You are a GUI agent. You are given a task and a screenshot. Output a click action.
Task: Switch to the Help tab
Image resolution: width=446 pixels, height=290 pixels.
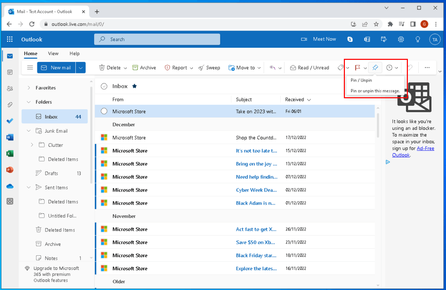point(75,53)
